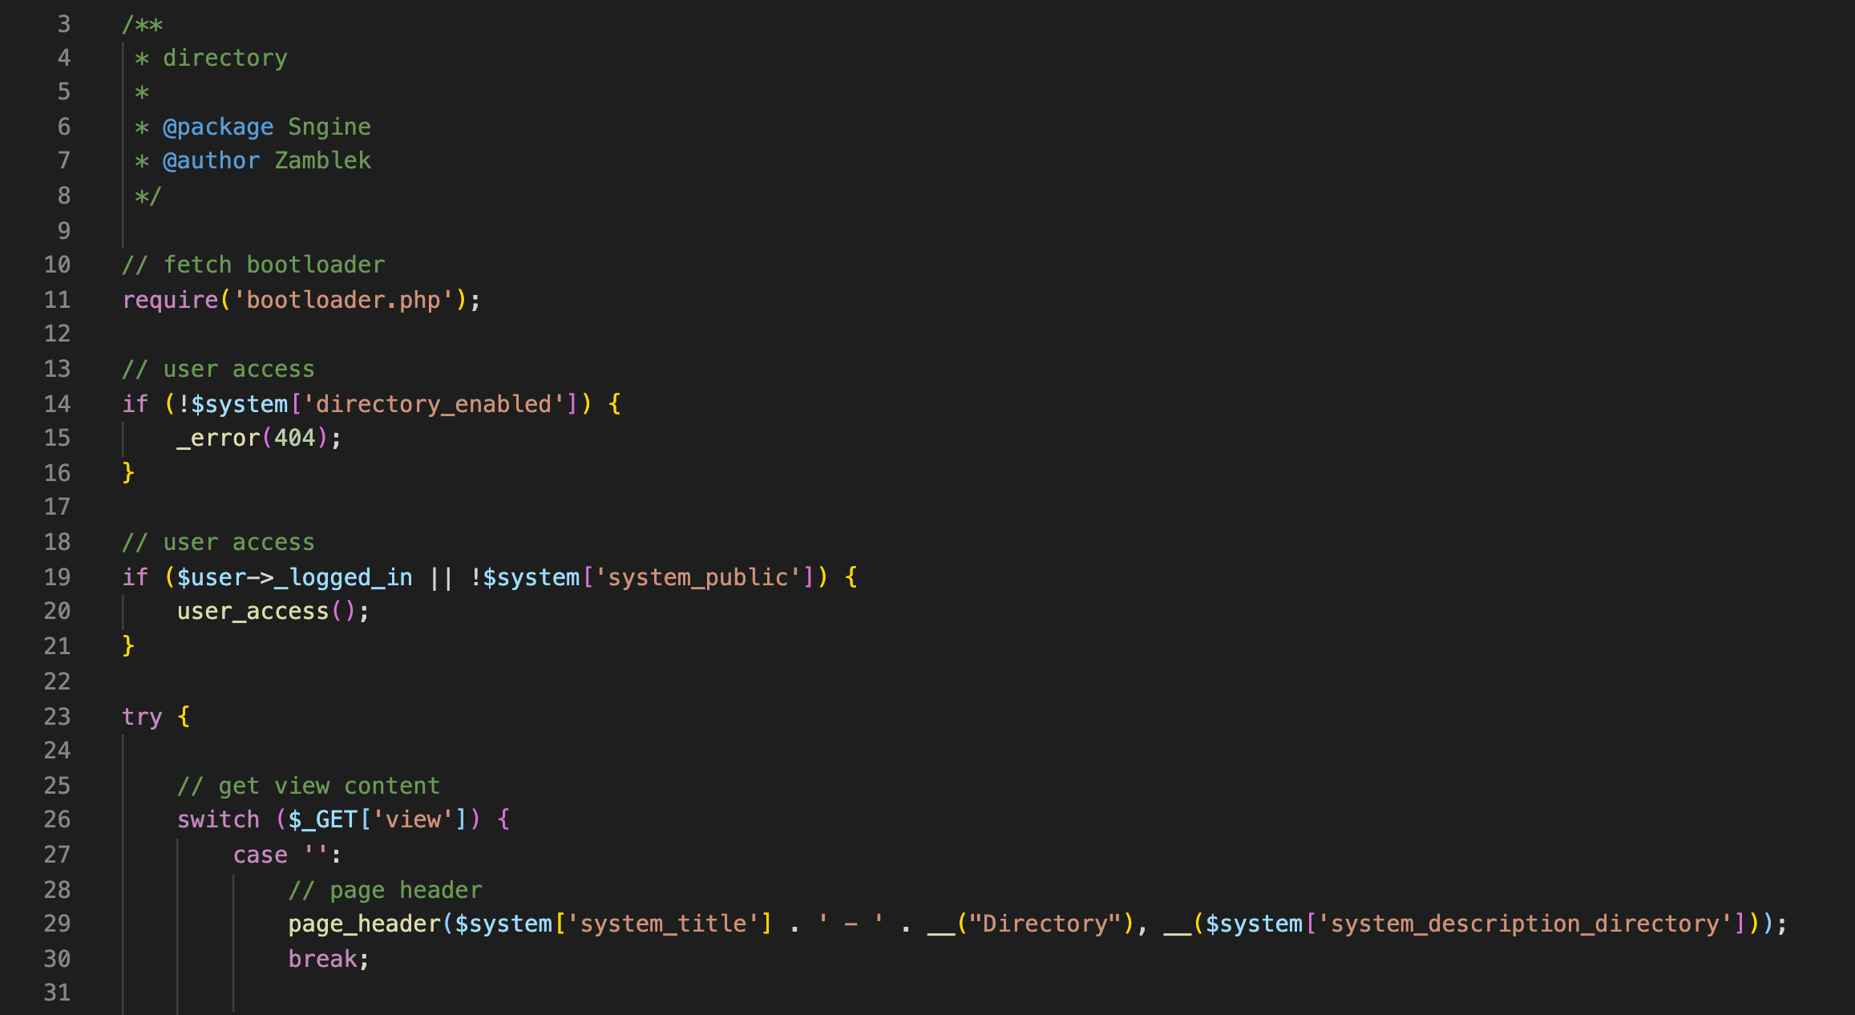Click the switch keyword
The height and width of the screenshot is (1015, 1855).
click(x=218, y=819)
